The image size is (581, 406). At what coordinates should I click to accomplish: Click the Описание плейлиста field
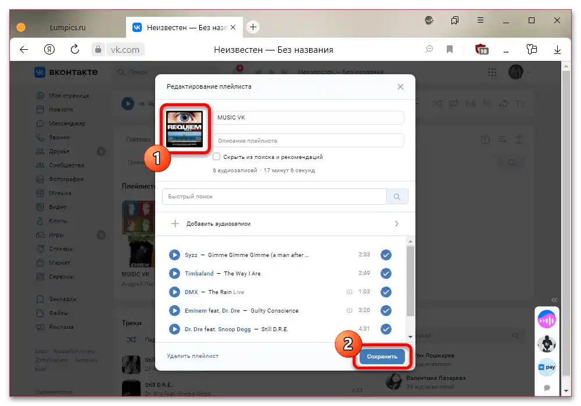pos(309,140)
